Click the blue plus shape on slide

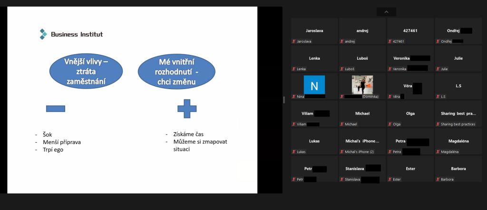click(x=187, y=109)
